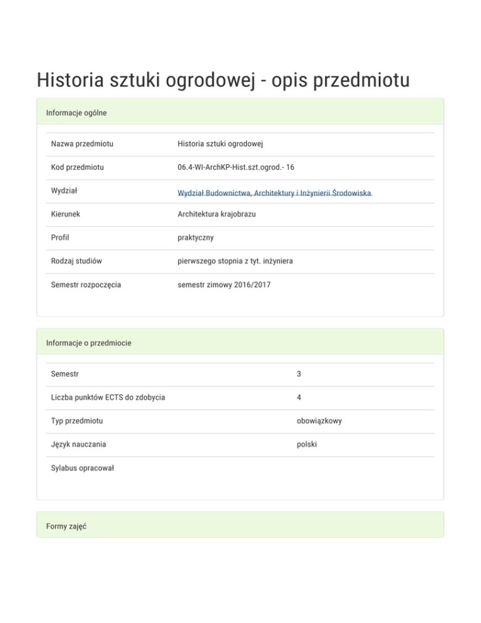Click the Informacje o przedmiocie panel header

coord(88,343)
